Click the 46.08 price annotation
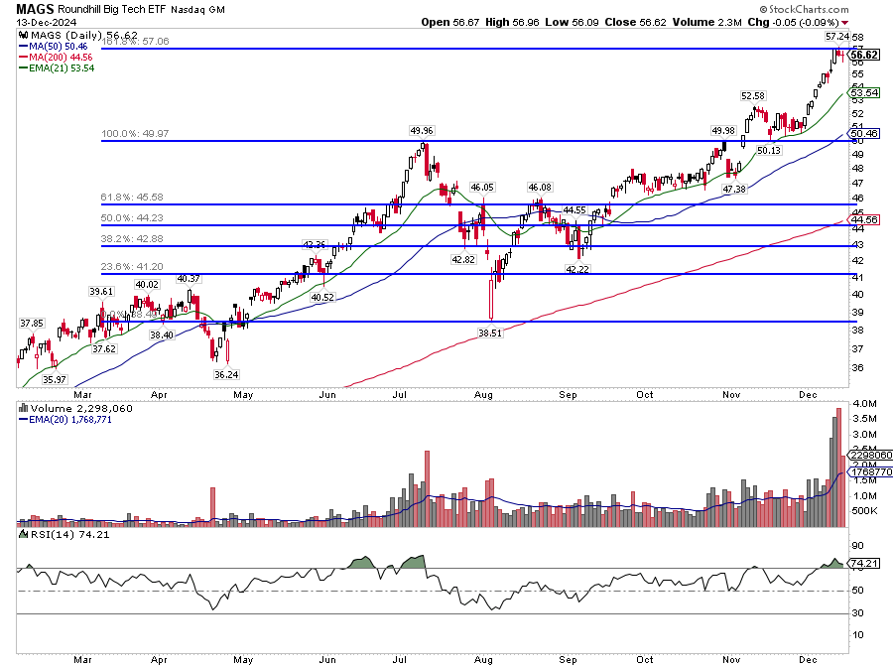 click(540, 187)
